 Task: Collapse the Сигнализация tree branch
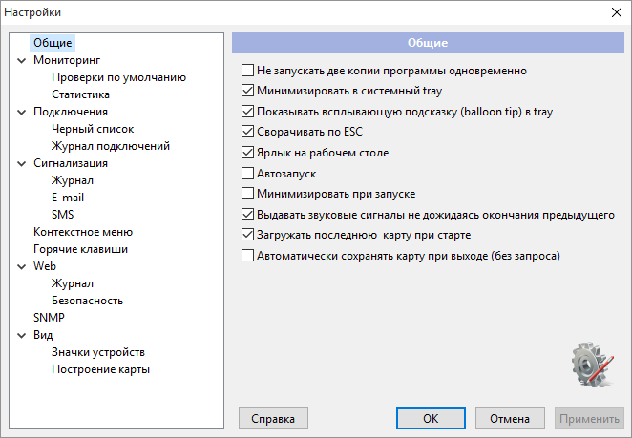tap(21, 163)
